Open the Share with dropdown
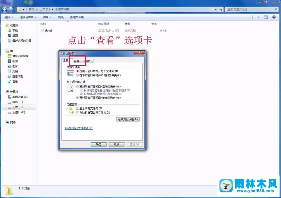The width and height of the screenshot is (281, 198). click(47, 17)
